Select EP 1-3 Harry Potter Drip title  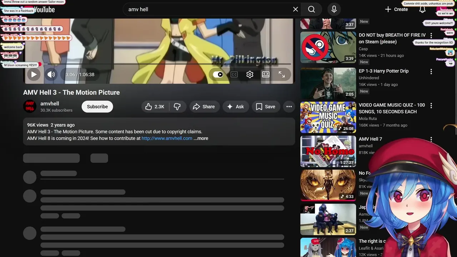pyautogui.click(x=383, y=71)
